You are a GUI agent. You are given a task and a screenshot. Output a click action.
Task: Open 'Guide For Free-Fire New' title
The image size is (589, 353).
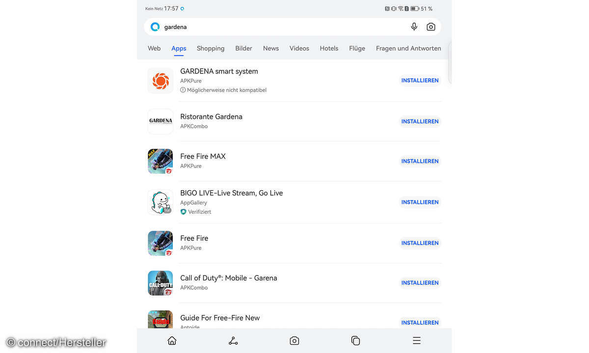[x=220, y=318]
